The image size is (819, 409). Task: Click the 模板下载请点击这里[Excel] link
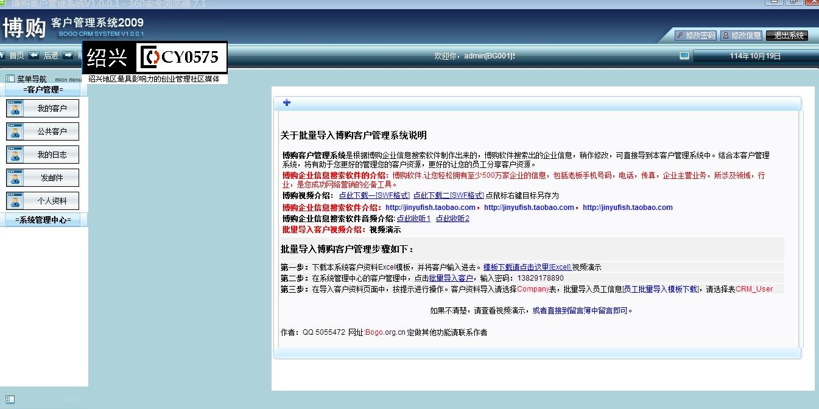527,267
